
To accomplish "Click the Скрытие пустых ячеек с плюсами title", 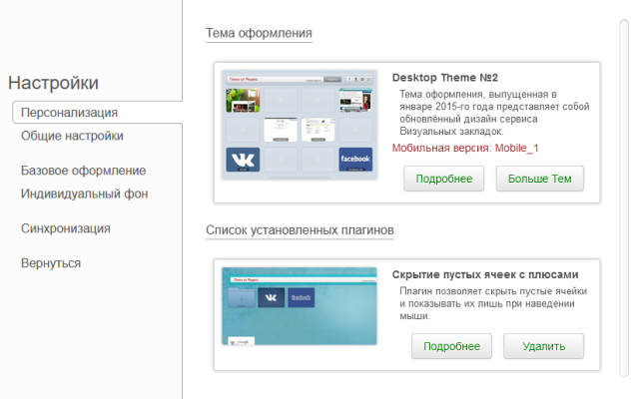I will [x=485, y=274].
